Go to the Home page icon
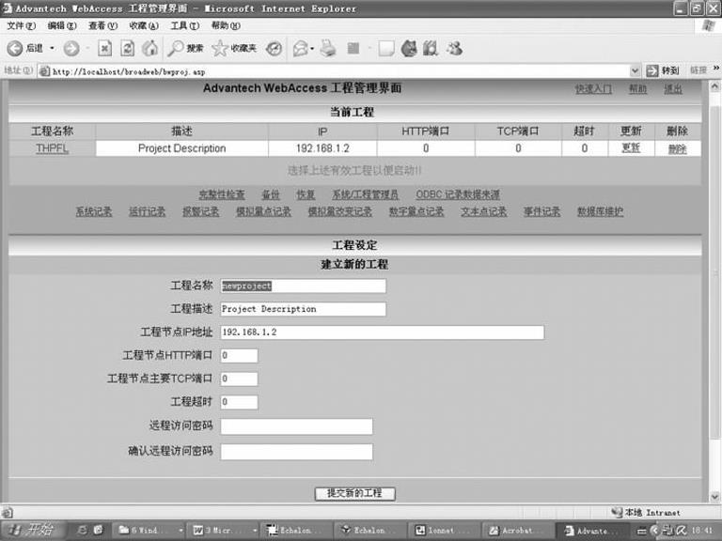The width and height of the screenshot is (722, 541). [149, 48]
